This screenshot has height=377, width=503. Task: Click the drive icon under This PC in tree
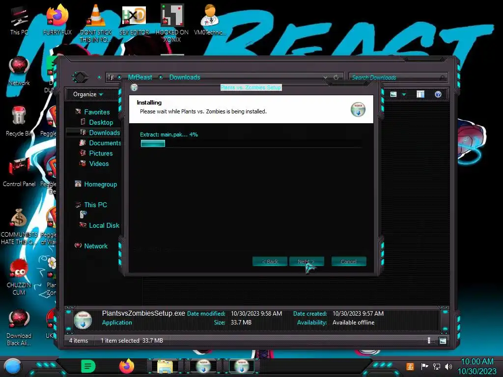click(x=84, y=215)
